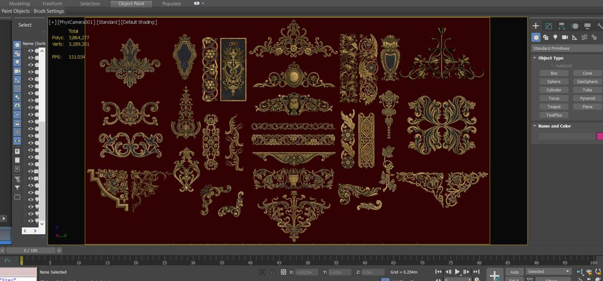Switch to the Modify panel icon
The image size is (603, 281).
549,26
